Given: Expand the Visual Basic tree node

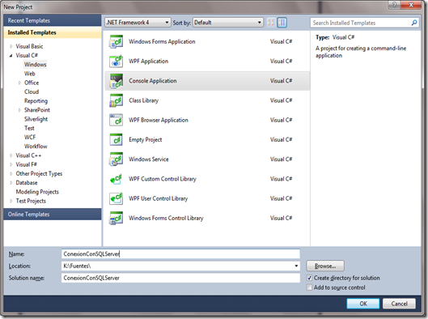Looking at the screenshot, I should coord(11,46).
